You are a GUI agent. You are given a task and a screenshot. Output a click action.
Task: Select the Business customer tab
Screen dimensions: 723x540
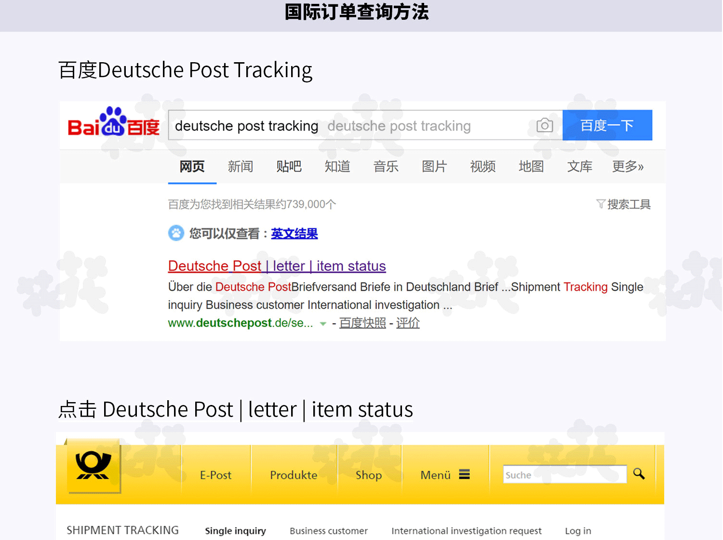point(329,531)
